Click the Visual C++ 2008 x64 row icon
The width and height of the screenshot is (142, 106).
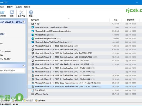[x=33, y=53]
